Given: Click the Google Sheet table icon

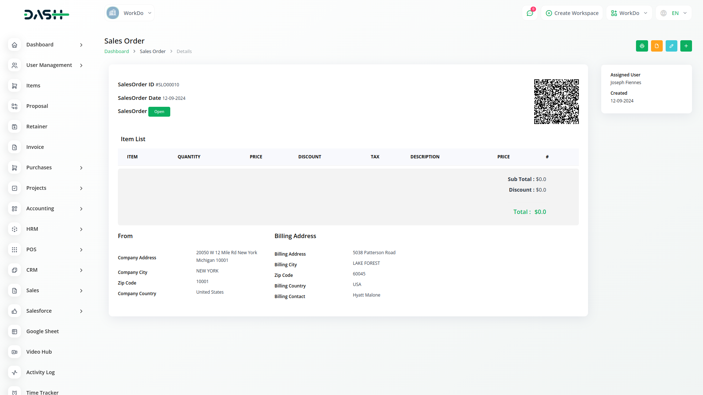Looking at the screenshot, I should tap(14, 331).
